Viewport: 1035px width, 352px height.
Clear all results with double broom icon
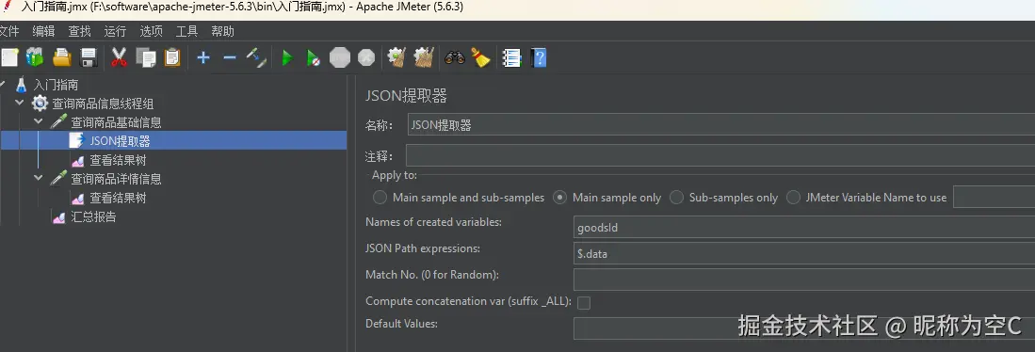(423, 58)
